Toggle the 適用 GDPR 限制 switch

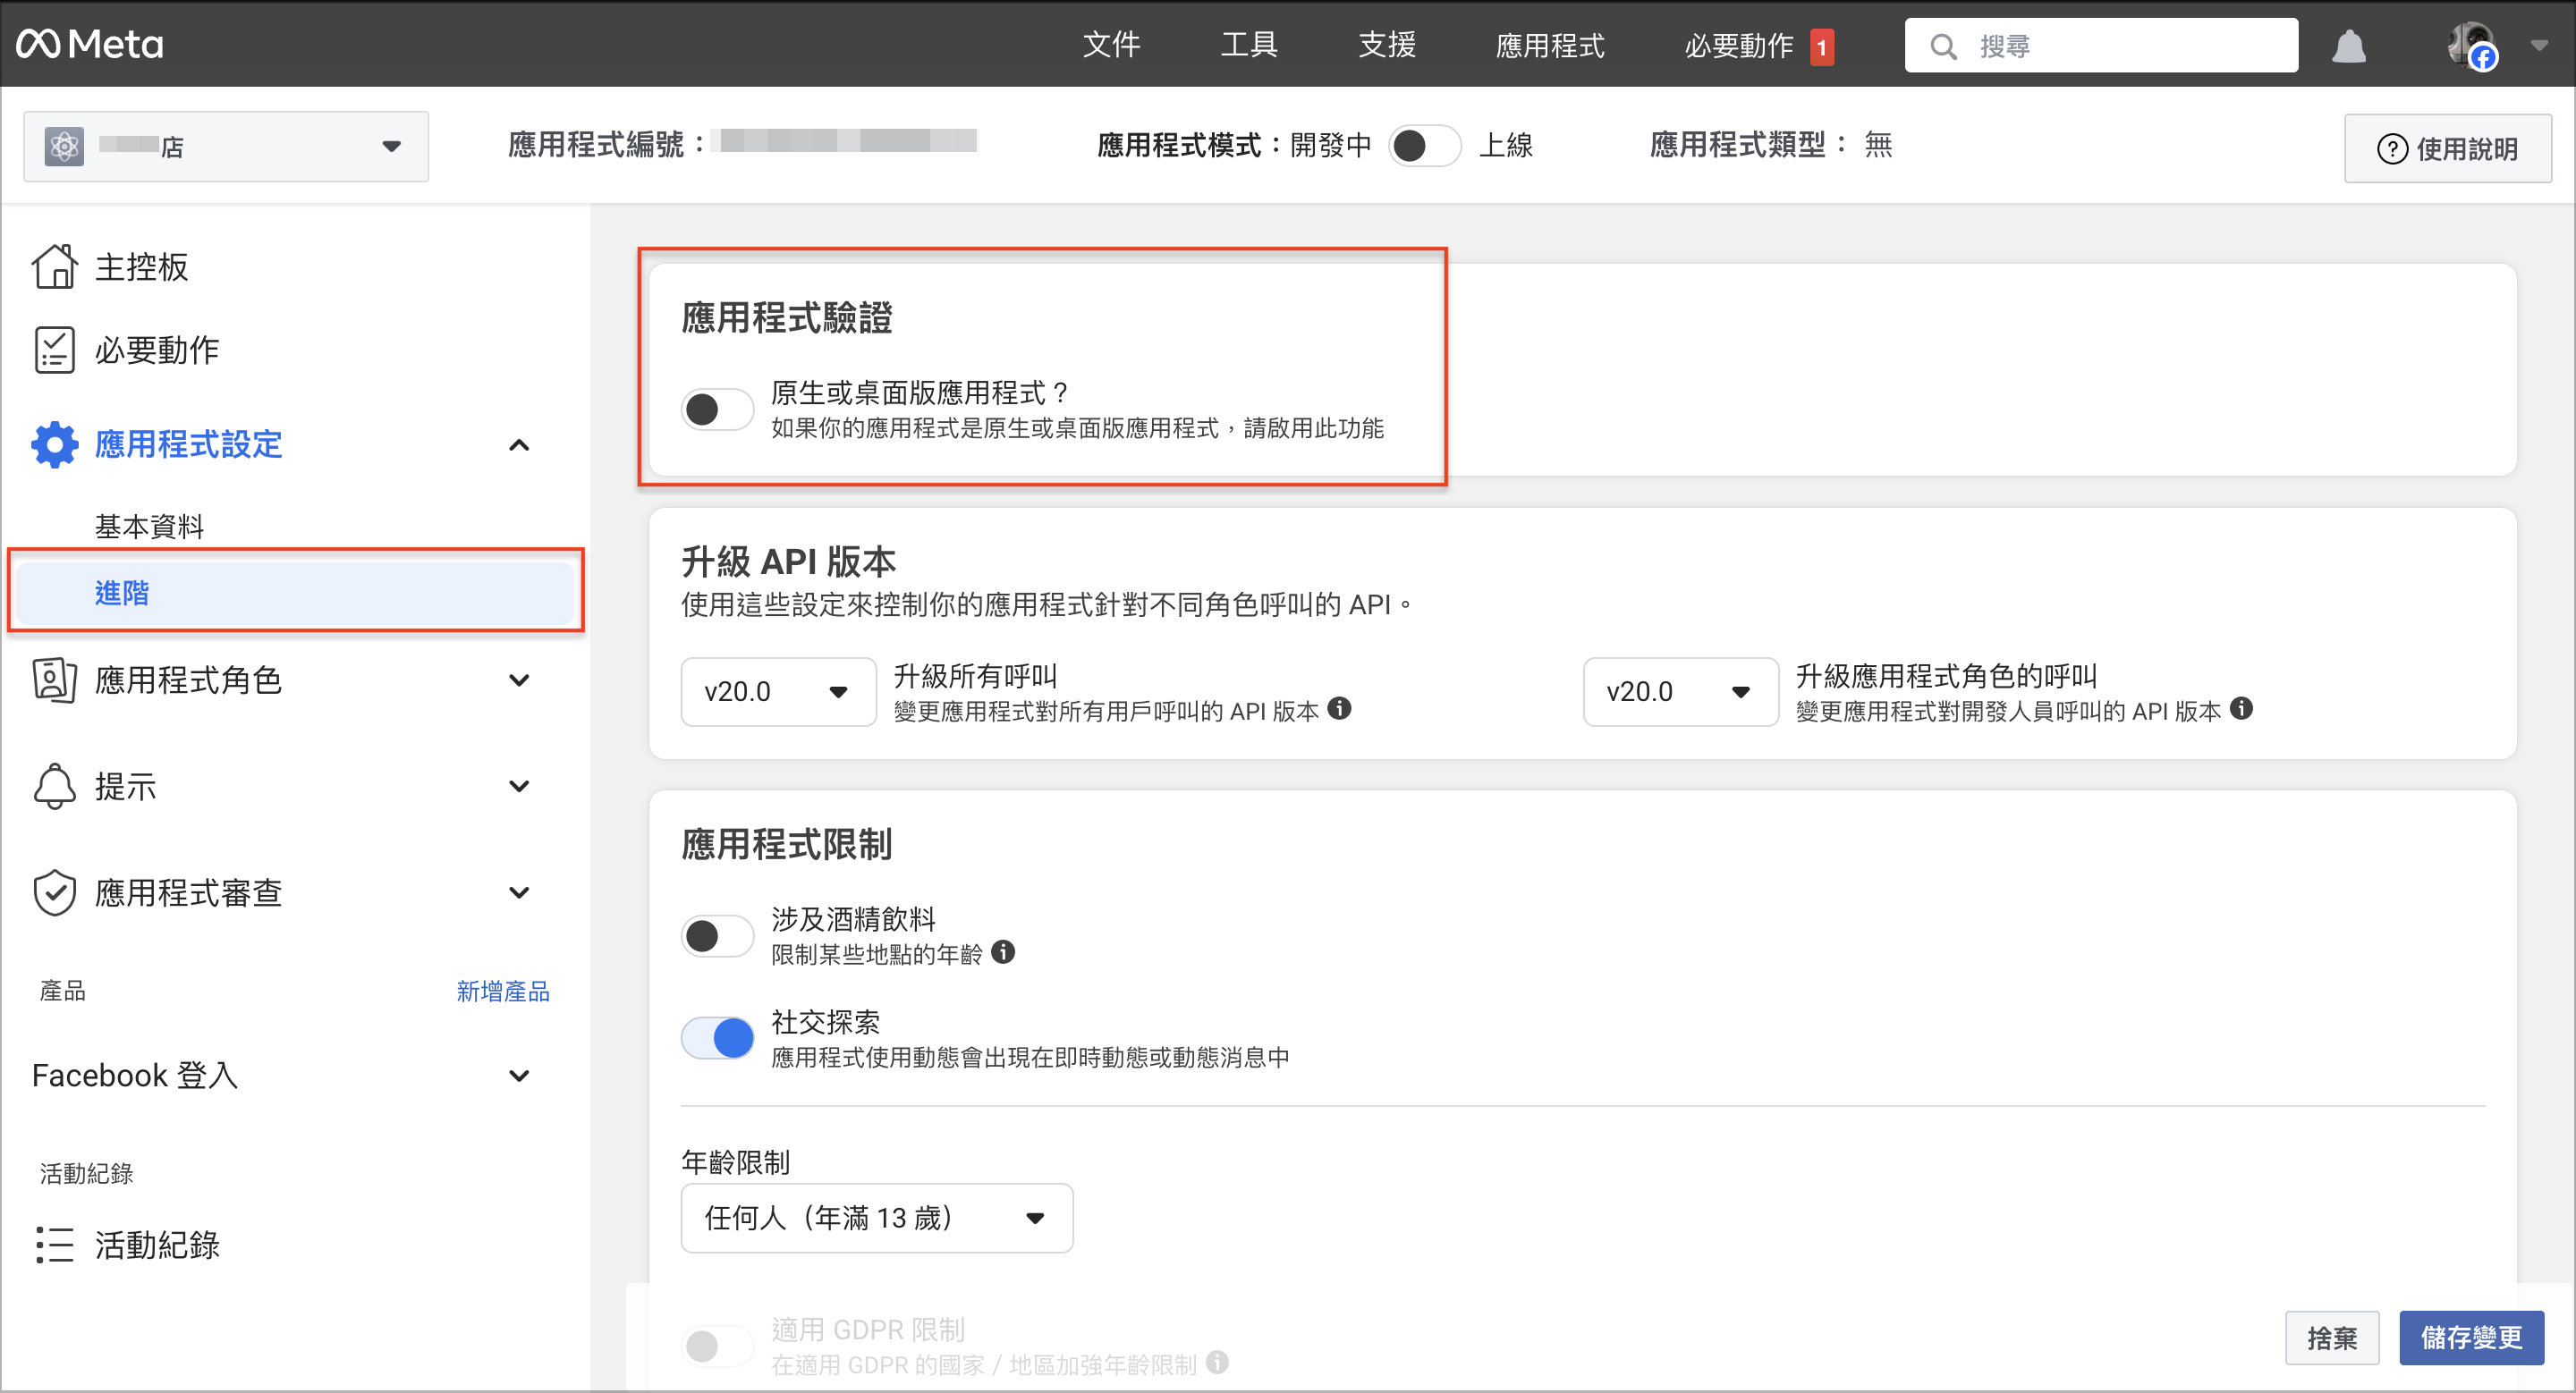717,1346
